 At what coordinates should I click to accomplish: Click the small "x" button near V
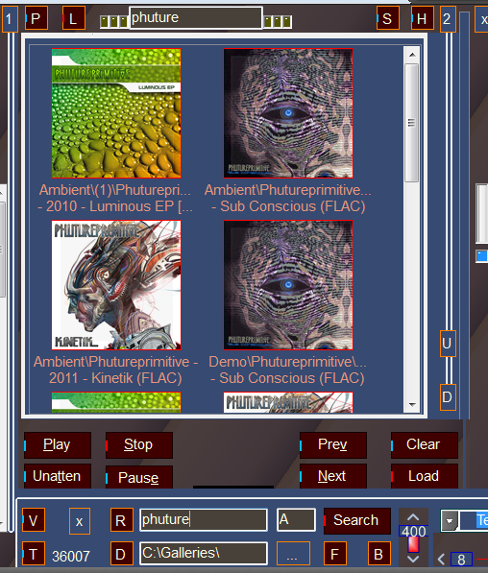[80, 521]
